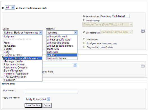Image resolution: width=148 pixels, height=111 pixels.
Task: Add another condition with the plus icon
Action: click(x=143, y=31)
